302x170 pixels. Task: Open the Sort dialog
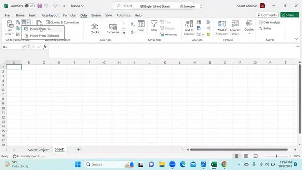point(141,26)
